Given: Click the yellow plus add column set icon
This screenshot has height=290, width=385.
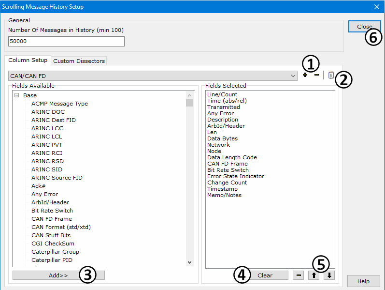Looking at the screenshot, I should [305, 75].
